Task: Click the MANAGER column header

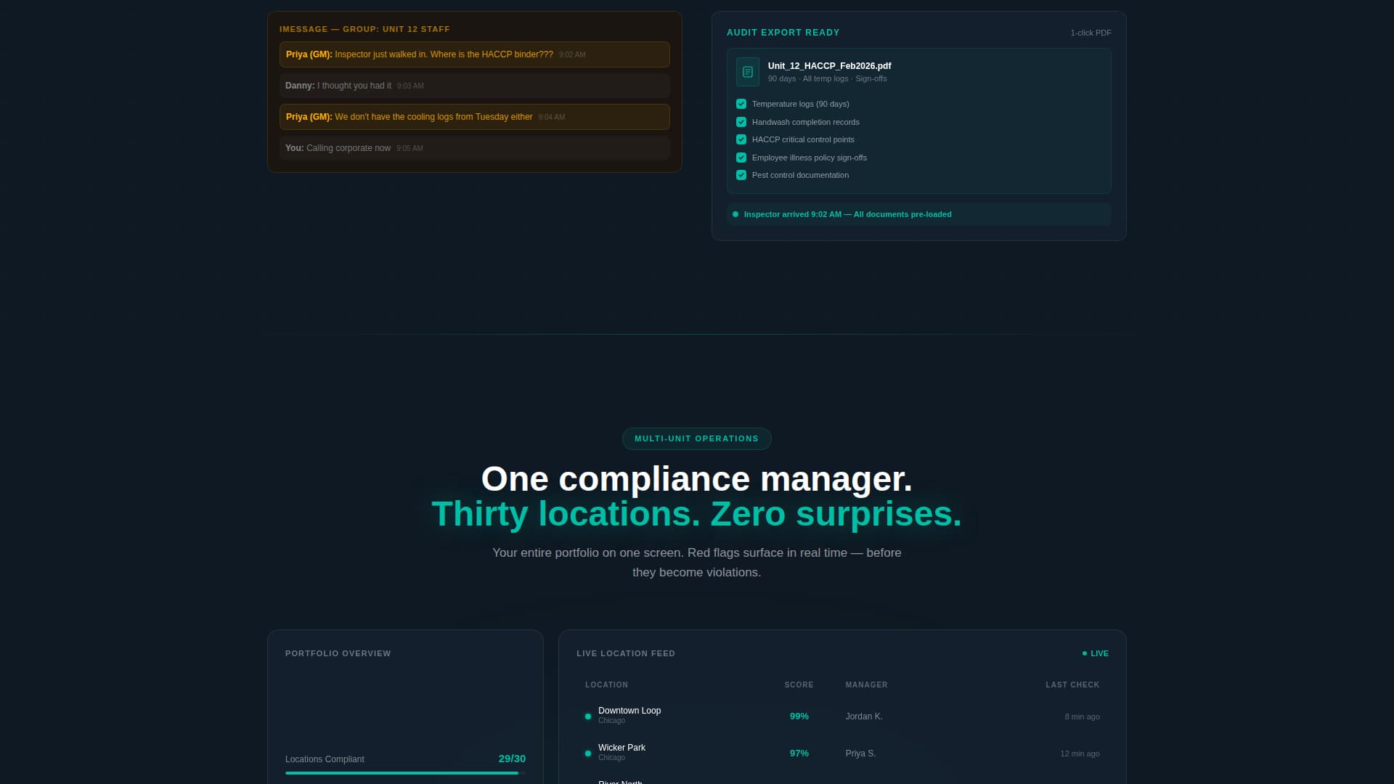Action: click(866, 685)
